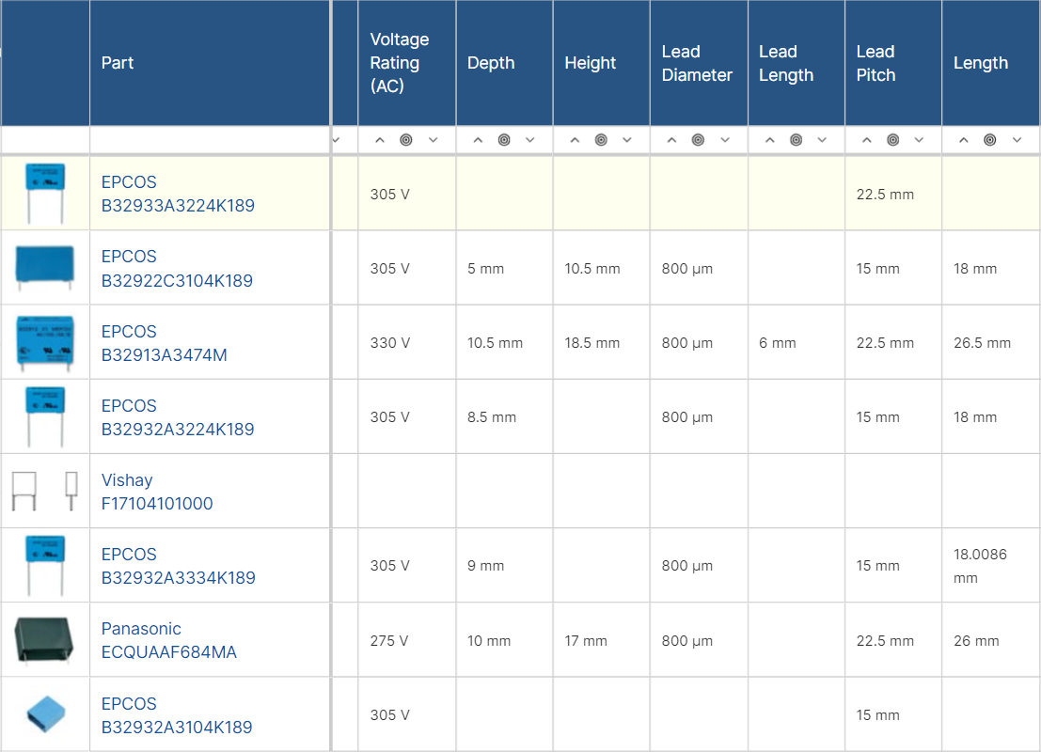
Task: Click partially hidden column's sort-down chevron
Action: tap(336, 140)
